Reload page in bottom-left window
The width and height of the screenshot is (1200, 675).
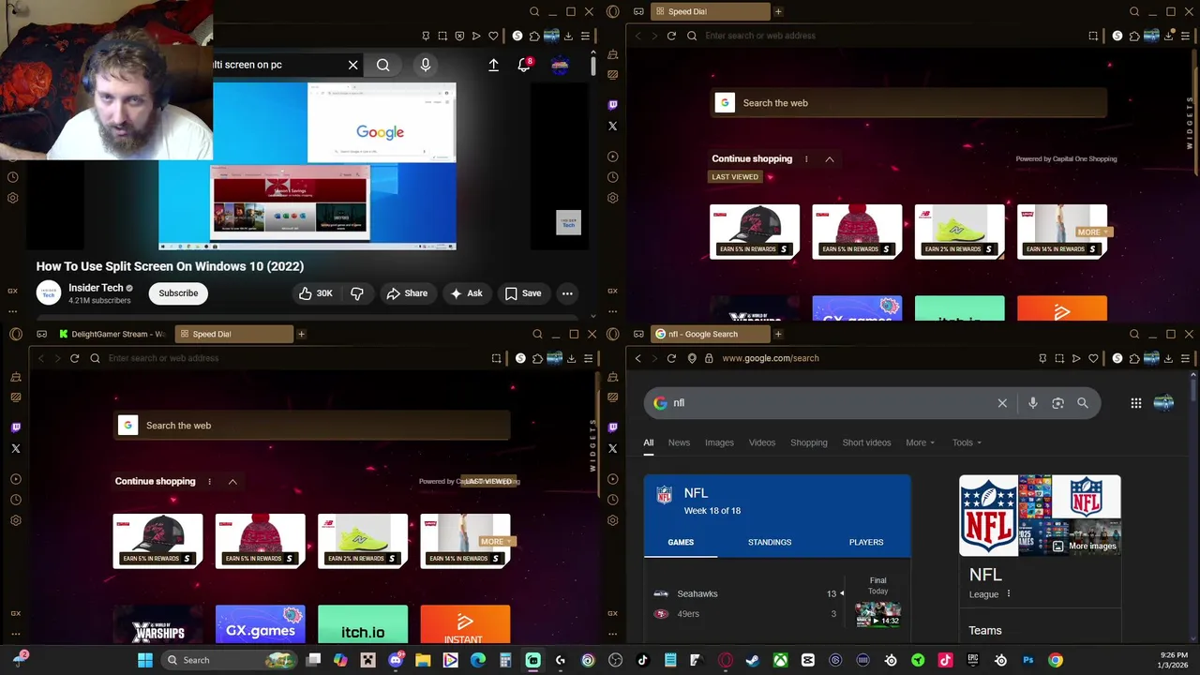click(74, 358)
